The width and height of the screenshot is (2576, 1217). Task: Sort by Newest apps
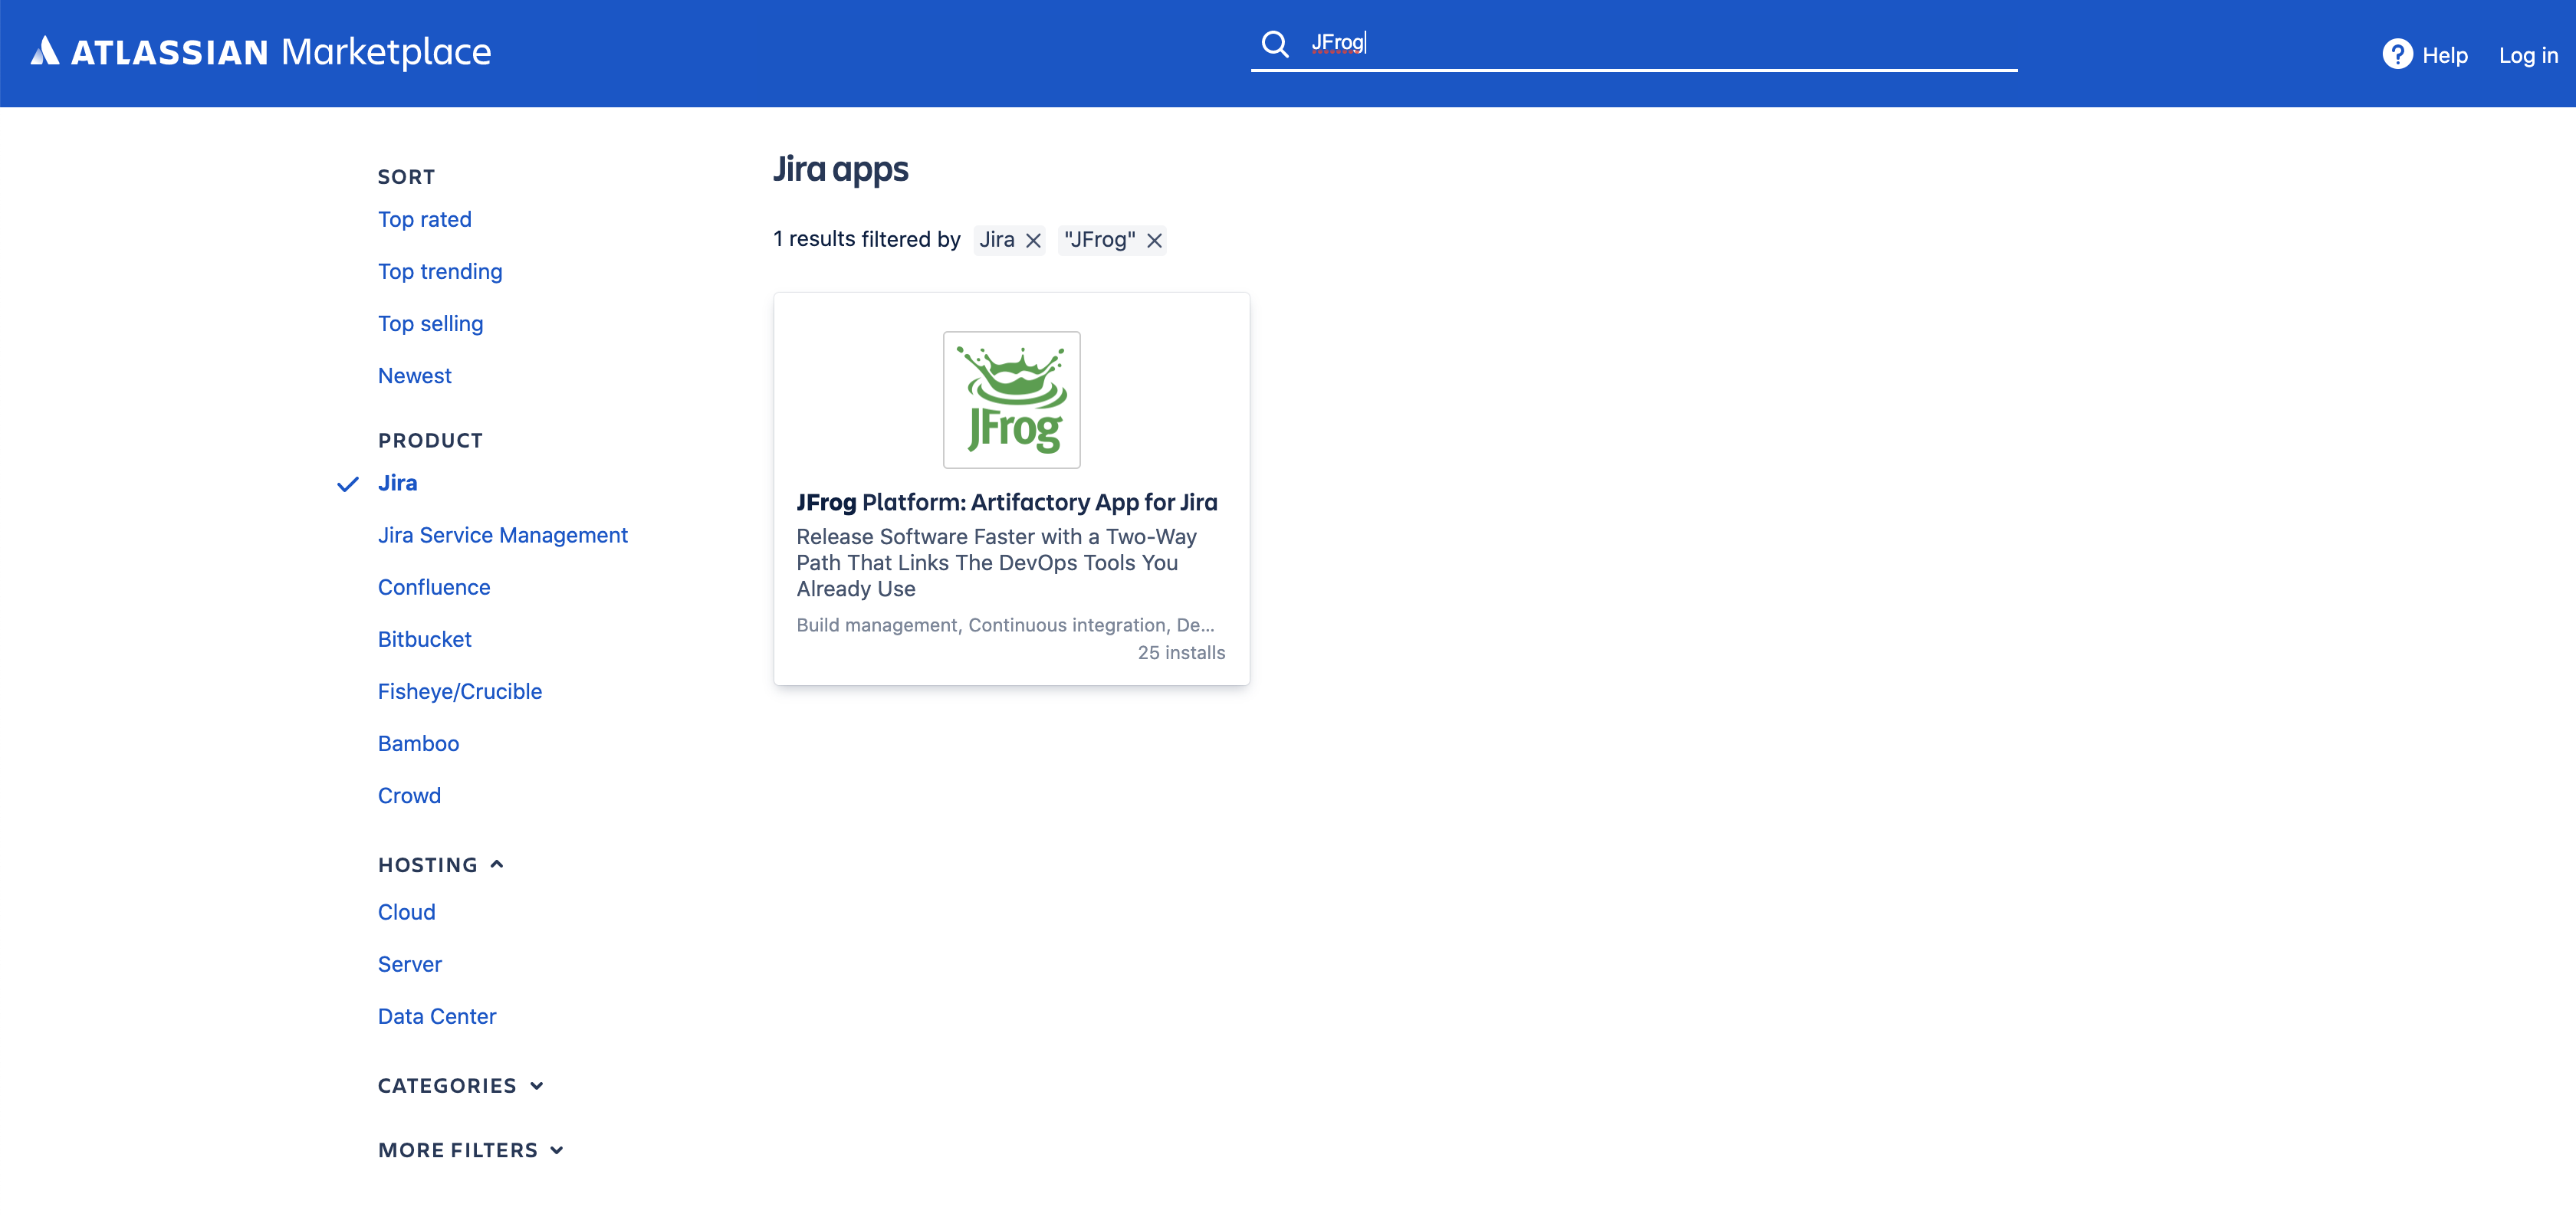click(x=414, y=376)
